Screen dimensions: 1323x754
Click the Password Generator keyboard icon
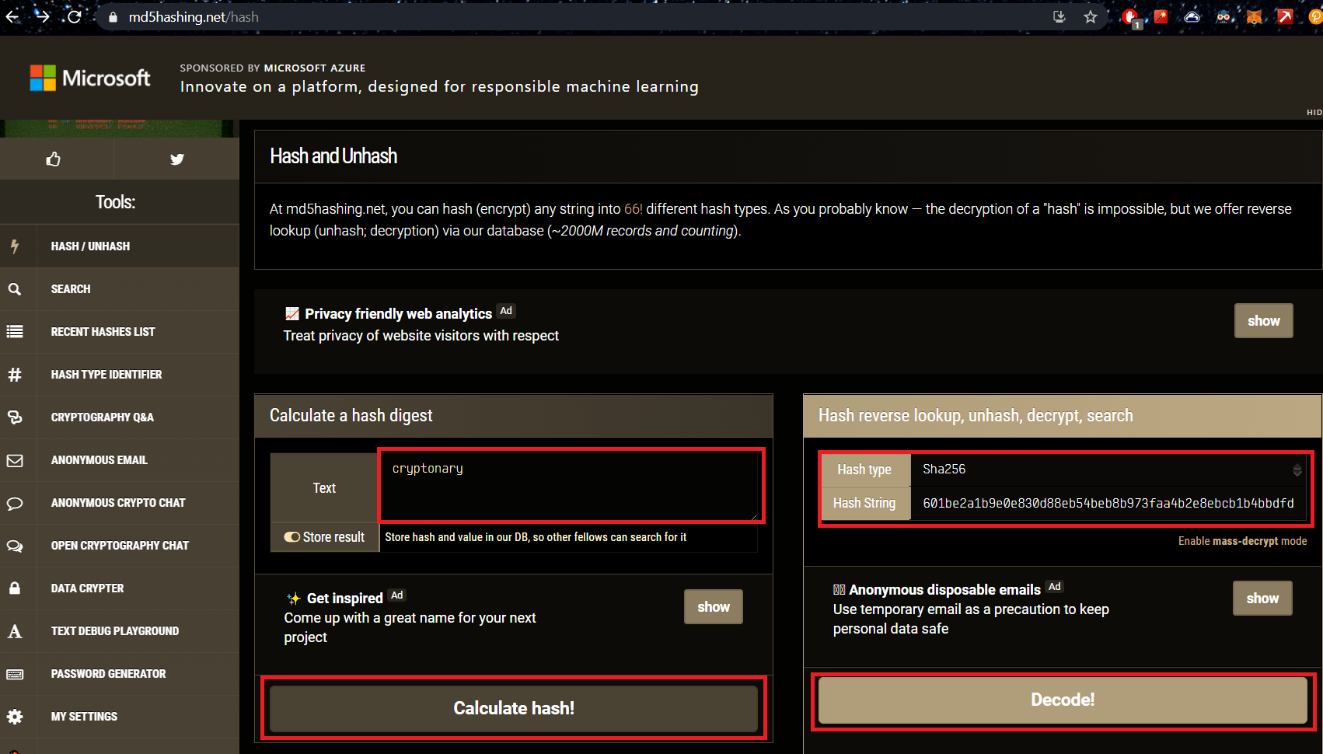coord(15,674)
